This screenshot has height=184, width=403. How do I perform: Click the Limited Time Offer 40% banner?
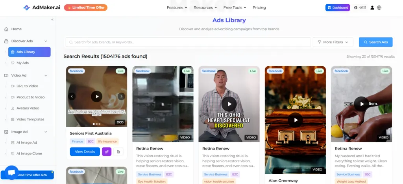(x=27, y=175)
